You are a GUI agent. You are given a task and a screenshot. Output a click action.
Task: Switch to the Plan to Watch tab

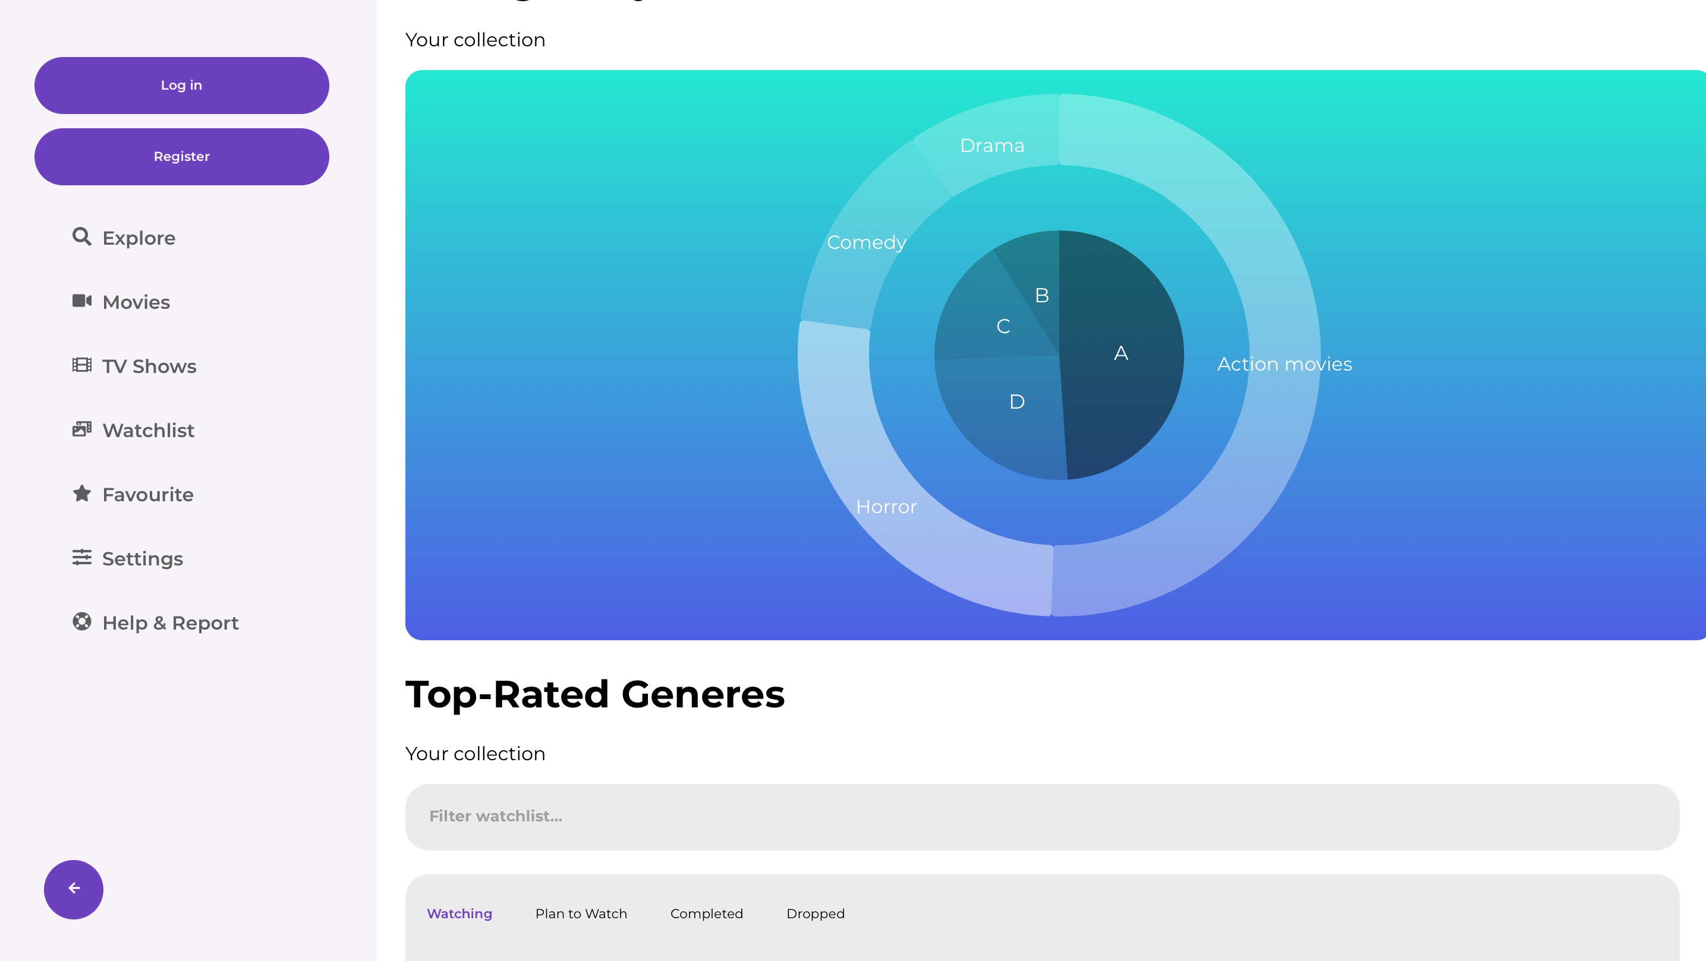coord(581,913)
